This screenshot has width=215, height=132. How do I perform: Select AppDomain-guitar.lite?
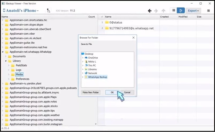[x=22, y=43]
